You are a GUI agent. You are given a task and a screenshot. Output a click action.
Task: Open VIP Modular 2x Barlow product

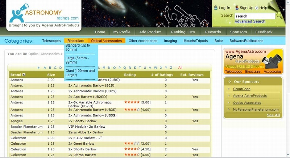pyautogui.click(x=87, y=127)
